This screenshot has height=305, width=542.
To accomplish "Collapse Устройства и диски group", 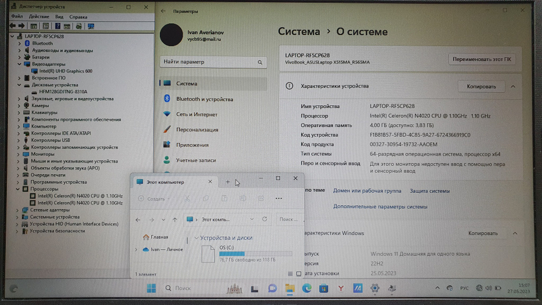I will coord(196,238).
